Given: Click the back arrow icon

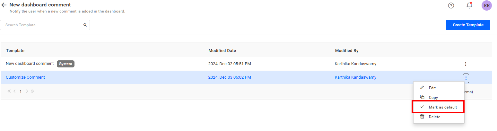Looking at the screenshot, I should point(4,5).
